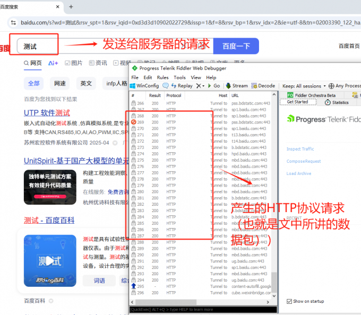This screenshot has width=361, height=315.
Task: Open UnitSpirit search result link
Action: coord(76,161)
